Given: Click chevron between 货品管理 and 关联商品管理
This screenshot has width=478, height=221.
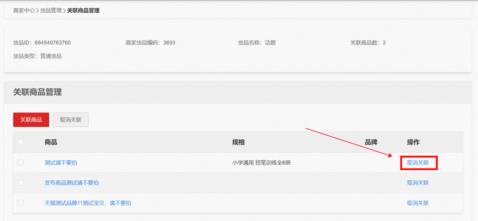Looking at the screenshot, I should tap(64, 11).
